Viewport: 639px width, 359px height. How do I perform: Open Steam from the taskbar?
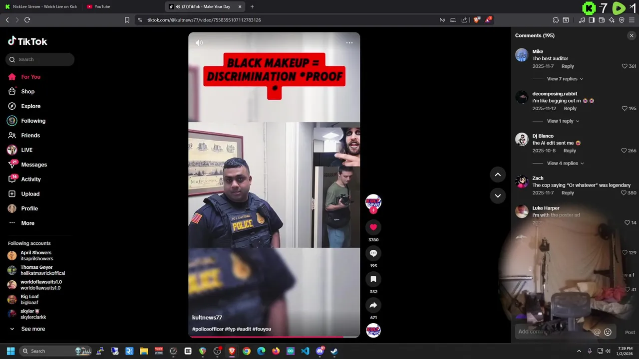(x=334, y=351)
